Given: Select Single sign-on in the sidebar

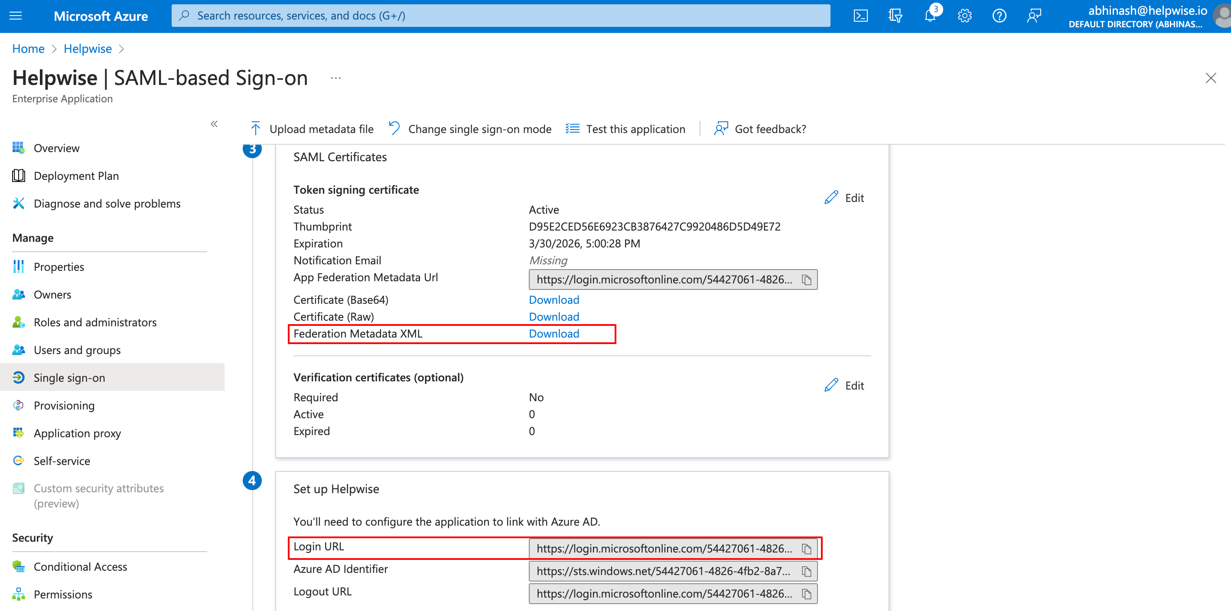Looking at the screenshot, I should (x=112, y=377).
